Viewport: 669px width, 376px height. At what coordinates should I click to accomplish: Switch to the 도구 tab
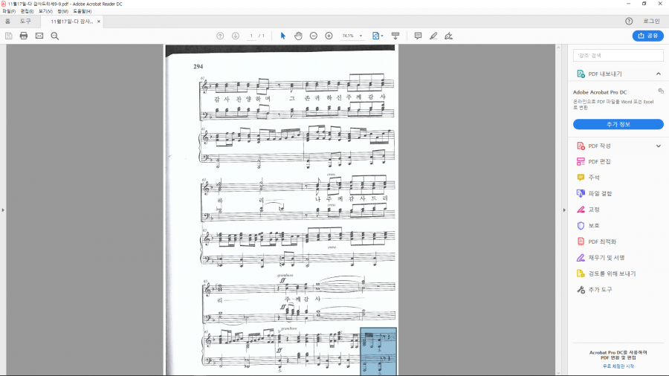pyautogui.click(x=25, y=21)
